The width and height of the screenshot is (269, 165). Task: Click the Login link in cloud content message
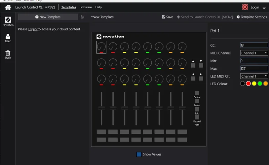(x=32, y=29)
